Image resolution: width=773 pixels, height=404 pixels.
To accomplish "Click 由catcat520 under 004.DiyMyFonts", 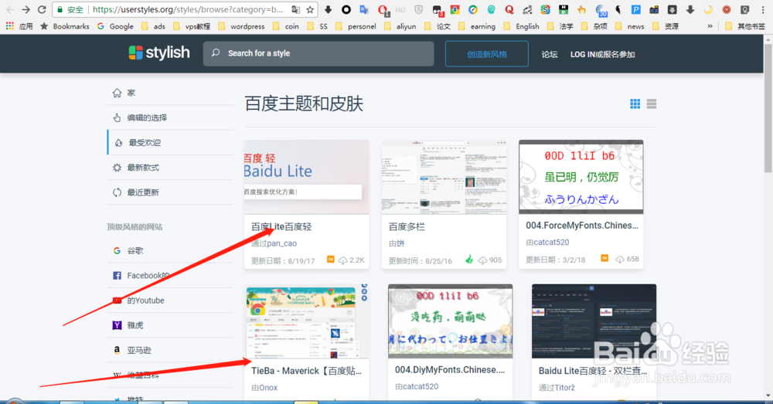I will [417, 387].
